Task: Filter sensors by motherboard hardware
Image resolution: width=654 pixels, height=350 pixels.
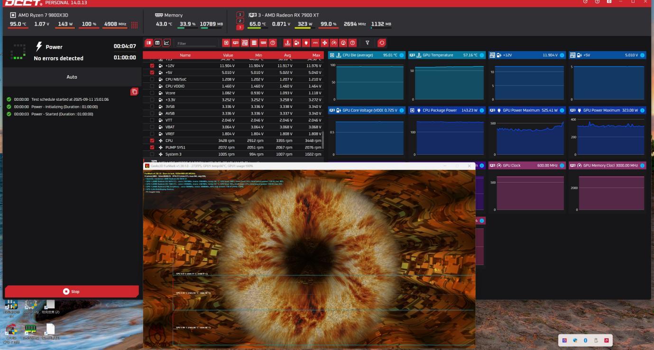Action: click(245, 43)
